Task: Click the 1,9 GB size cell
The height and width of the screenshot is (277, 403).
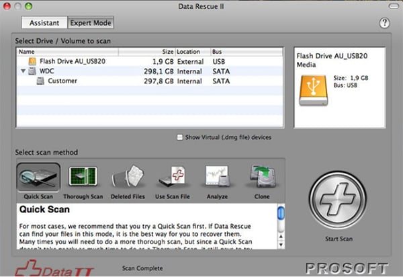Action: click(163, 62)
